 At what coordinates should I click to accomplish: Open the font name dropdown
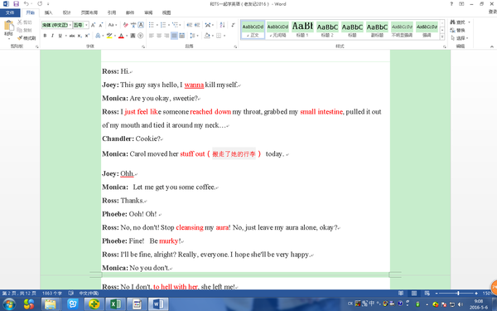click(x=70, y=25)
